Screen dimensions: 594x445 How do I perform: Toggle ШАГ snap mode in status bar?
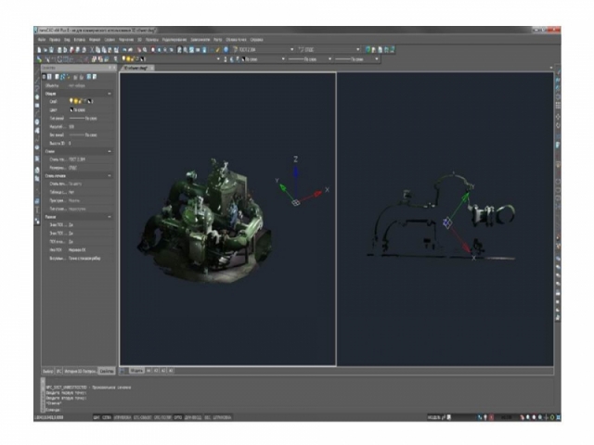coord(97,418)
